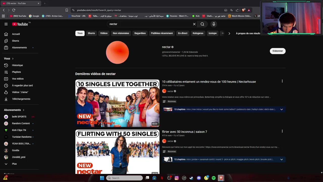Click the translate page icon
This screenshot has height=182, width=323.
click(231, 10)
